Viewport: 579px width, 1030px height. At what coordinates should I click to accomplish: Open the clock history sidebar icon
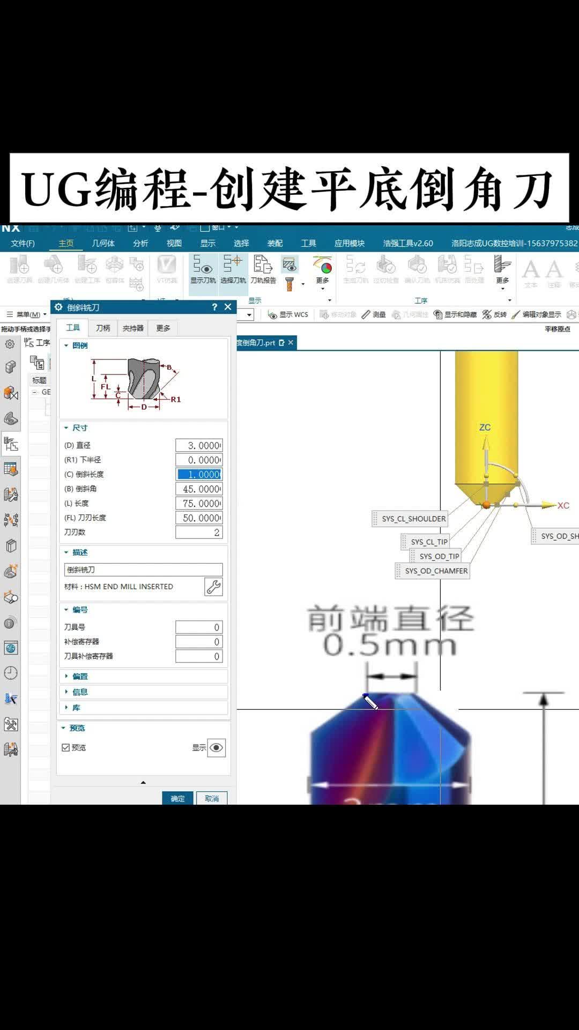click(x=11, y=673)
